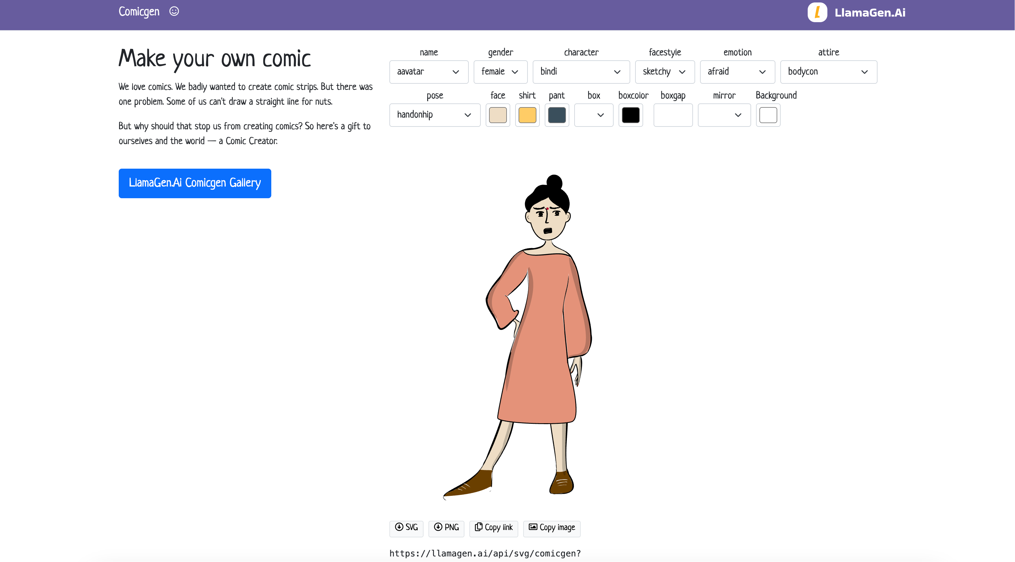Download the comic as PNG
The width and height of the screenshot is (1015, 562).
pos(446,528)
